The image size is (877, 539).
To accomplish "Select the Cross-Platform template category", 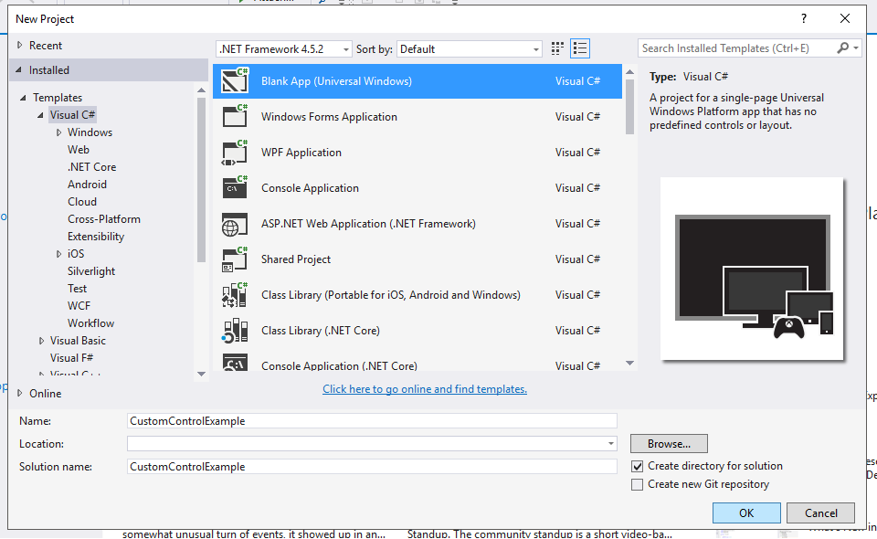I will tap(104, 218).
